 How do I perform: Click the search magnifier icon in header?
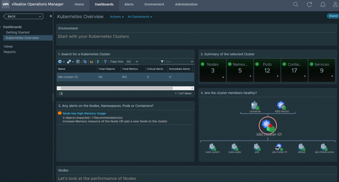(296, 4)
